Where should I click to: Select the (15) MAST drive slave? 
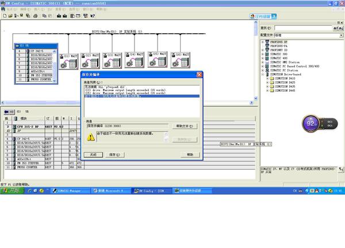[x=158, y=60]
